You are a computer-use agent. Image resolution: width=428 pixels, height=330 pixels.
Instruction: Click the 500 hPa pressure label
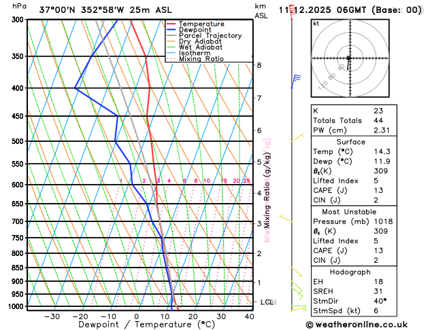19,141
